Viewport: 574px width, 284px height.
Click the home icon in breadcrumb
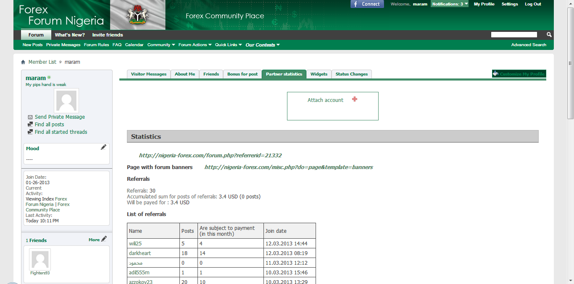23,62
